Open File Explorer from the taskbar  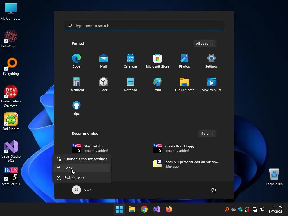pyautogui.click(x=132, y=209)
